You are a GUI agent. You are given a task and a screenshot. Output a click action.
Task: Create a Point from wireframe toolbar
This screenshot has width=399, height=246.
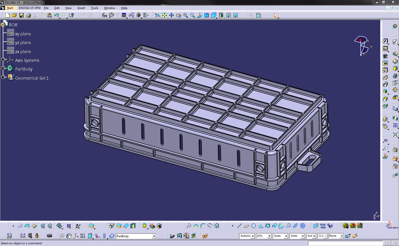[232, 226]
